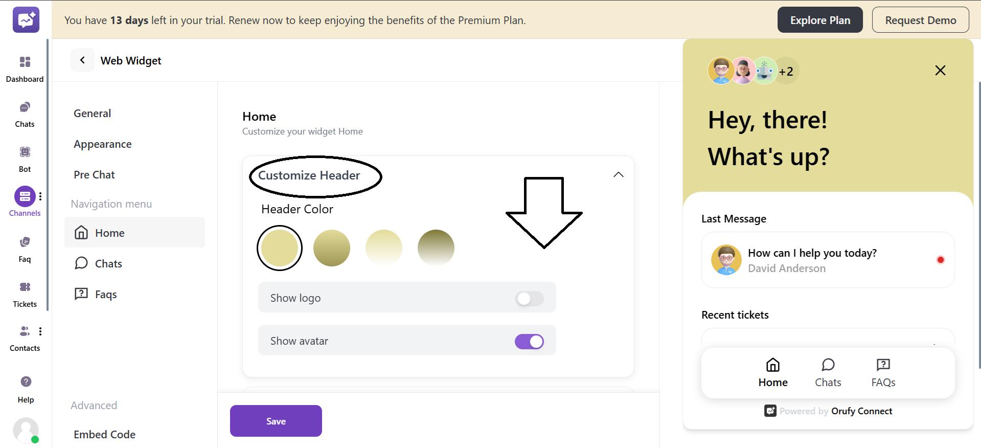Disable the Show avatar toggle
The image size is (981, 448).
pos(529,342)
